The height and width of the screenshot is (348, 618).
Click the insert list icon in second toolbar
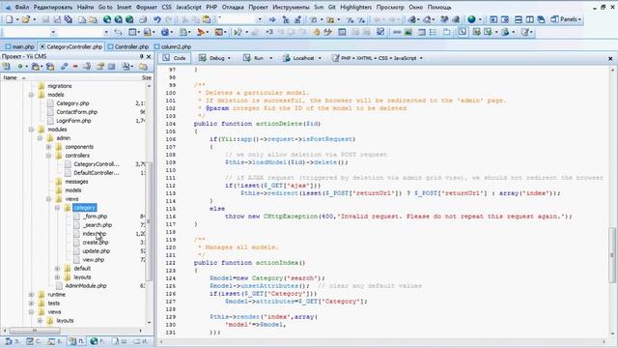(434, 32)
